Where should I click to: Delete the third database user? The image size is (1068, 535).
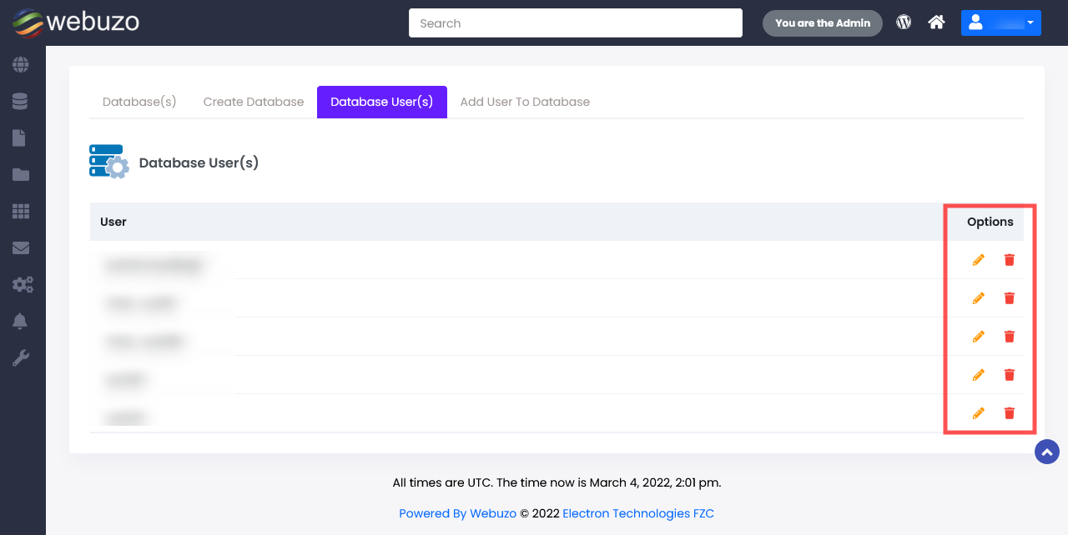pos(1010,337)
